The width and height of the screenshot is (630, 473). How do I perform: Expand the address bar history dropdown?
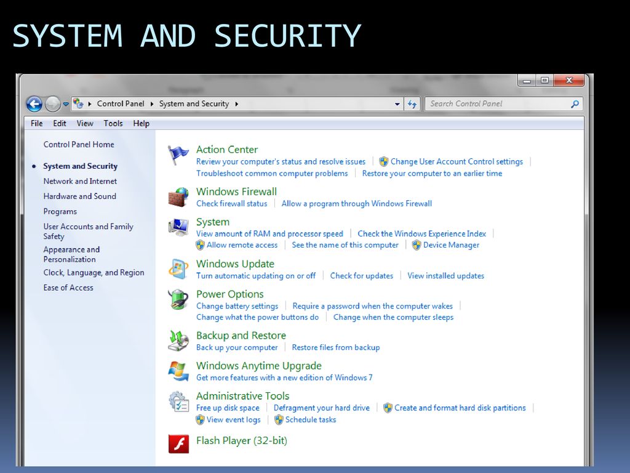397,103
